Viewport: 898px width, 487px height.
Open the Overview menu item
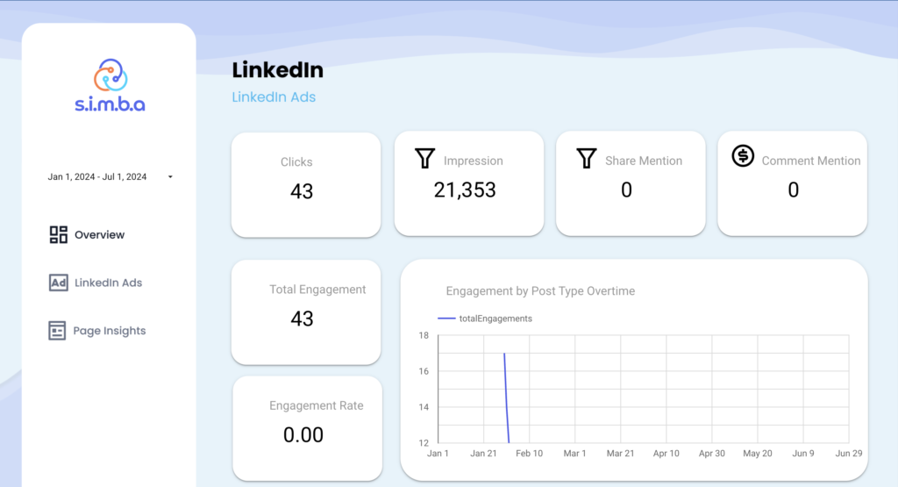pos(99,235)
